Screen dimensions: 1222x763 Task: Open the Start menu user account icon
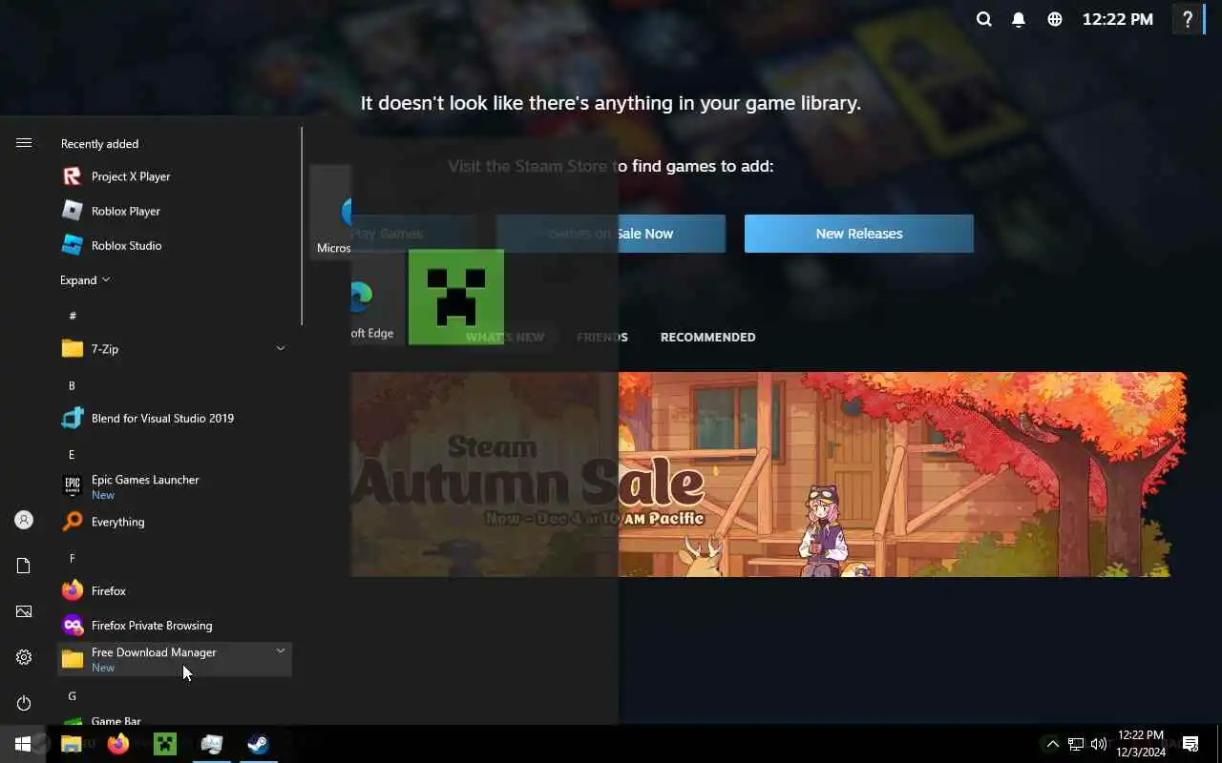coord(24,520)
